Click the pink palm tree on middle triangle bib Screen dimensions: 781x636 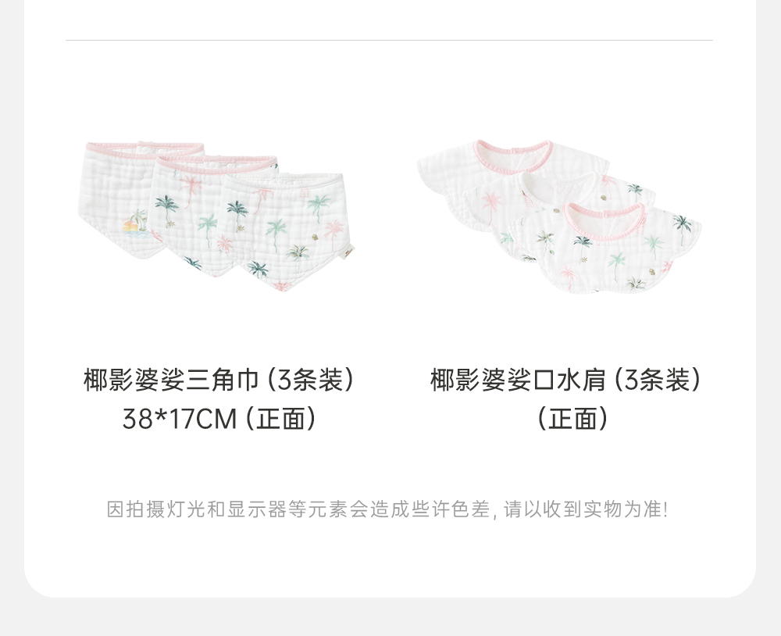(x=191, y=189)
